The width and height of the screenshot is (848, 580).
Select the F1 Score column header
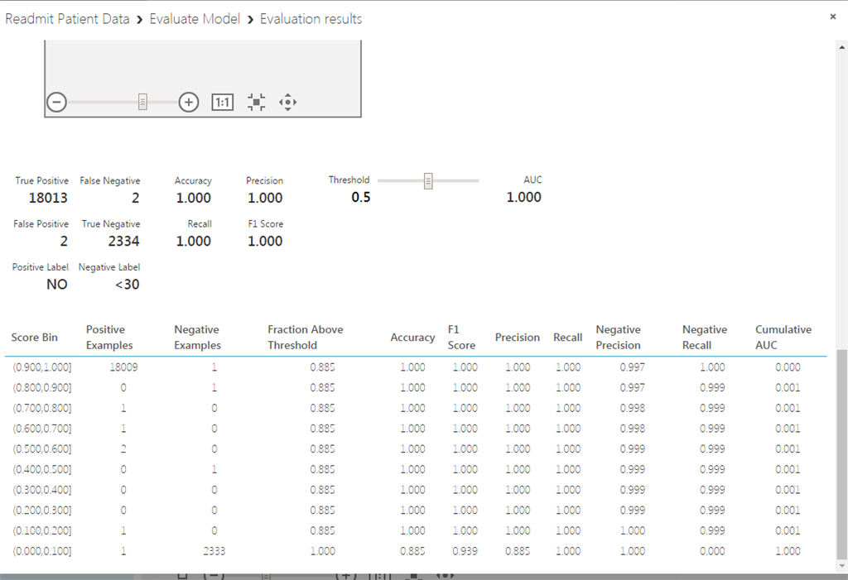pos(461,338)
